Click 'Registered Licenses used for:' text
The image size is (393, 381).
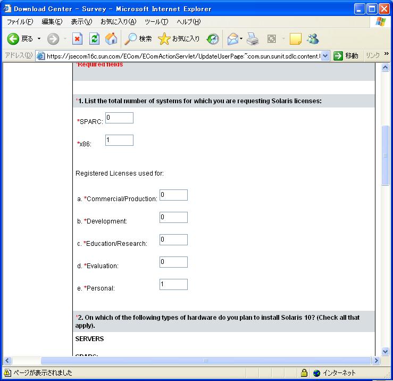[120, 173]
